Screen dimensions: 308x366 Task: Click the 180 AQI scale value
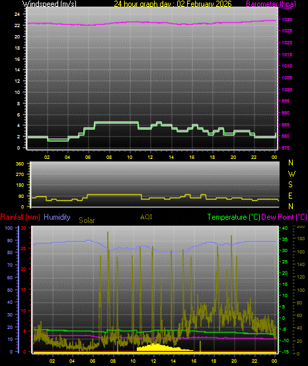coord(301,239)
